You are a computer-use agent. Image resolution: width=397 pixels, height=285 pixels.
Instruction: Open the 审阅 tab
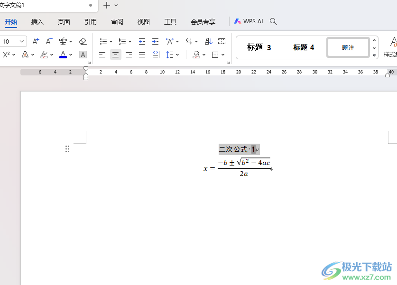coord(117,22)
